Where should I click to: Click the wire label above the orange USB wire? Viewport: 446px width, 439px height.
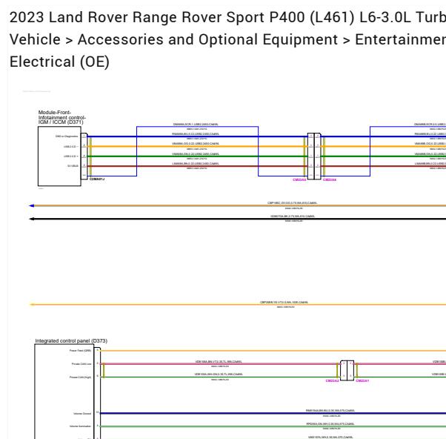tap(196, 143)
